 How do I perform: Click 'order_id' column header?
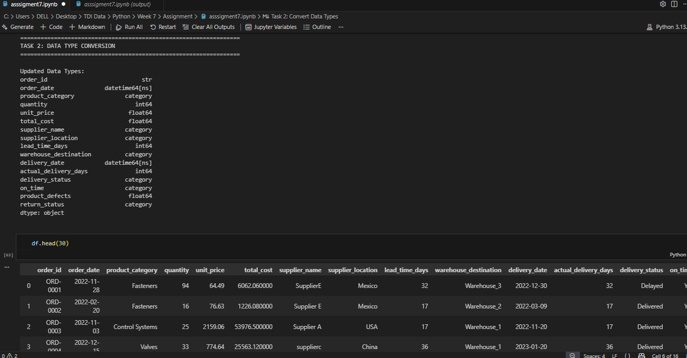(x=49, y=270)
